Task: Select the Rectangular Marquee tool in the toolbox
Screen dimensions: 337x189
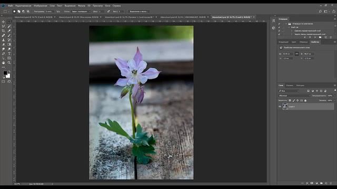Action: (x=9, y=22)
